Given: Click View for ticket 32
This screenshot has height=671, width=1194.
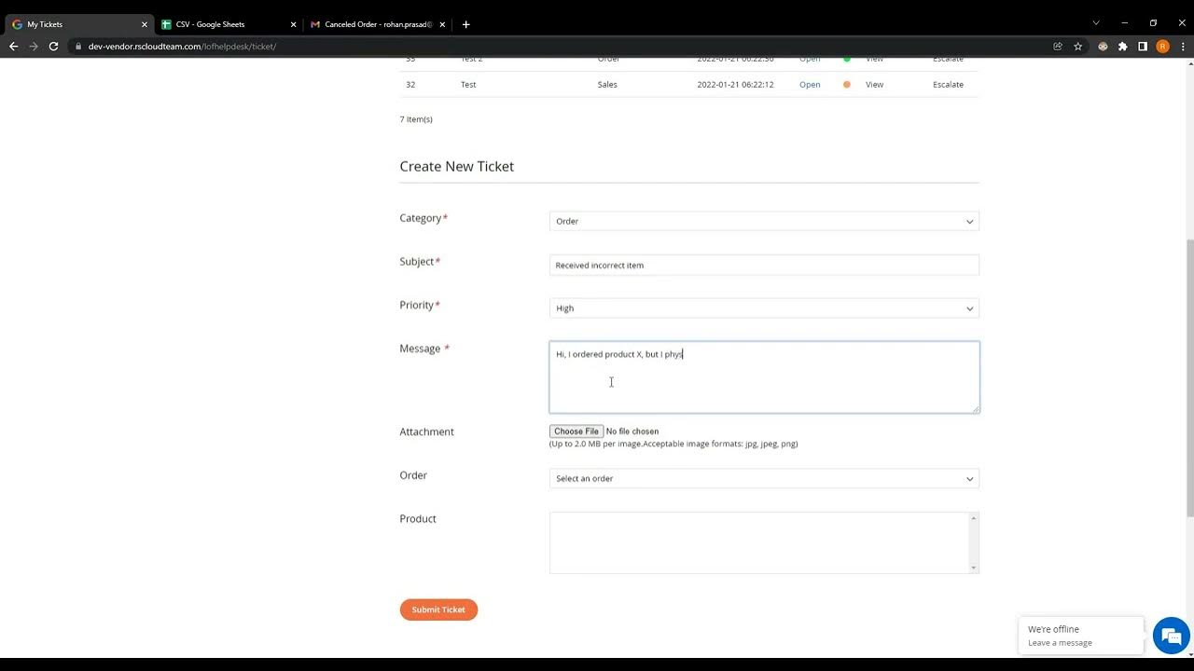Looking at the screenshot, I should click(874, 85).
